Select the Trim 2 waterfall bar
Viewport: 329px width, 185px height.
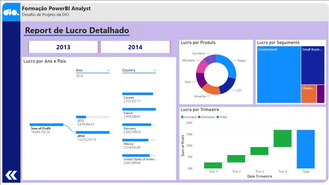point(236,159)
